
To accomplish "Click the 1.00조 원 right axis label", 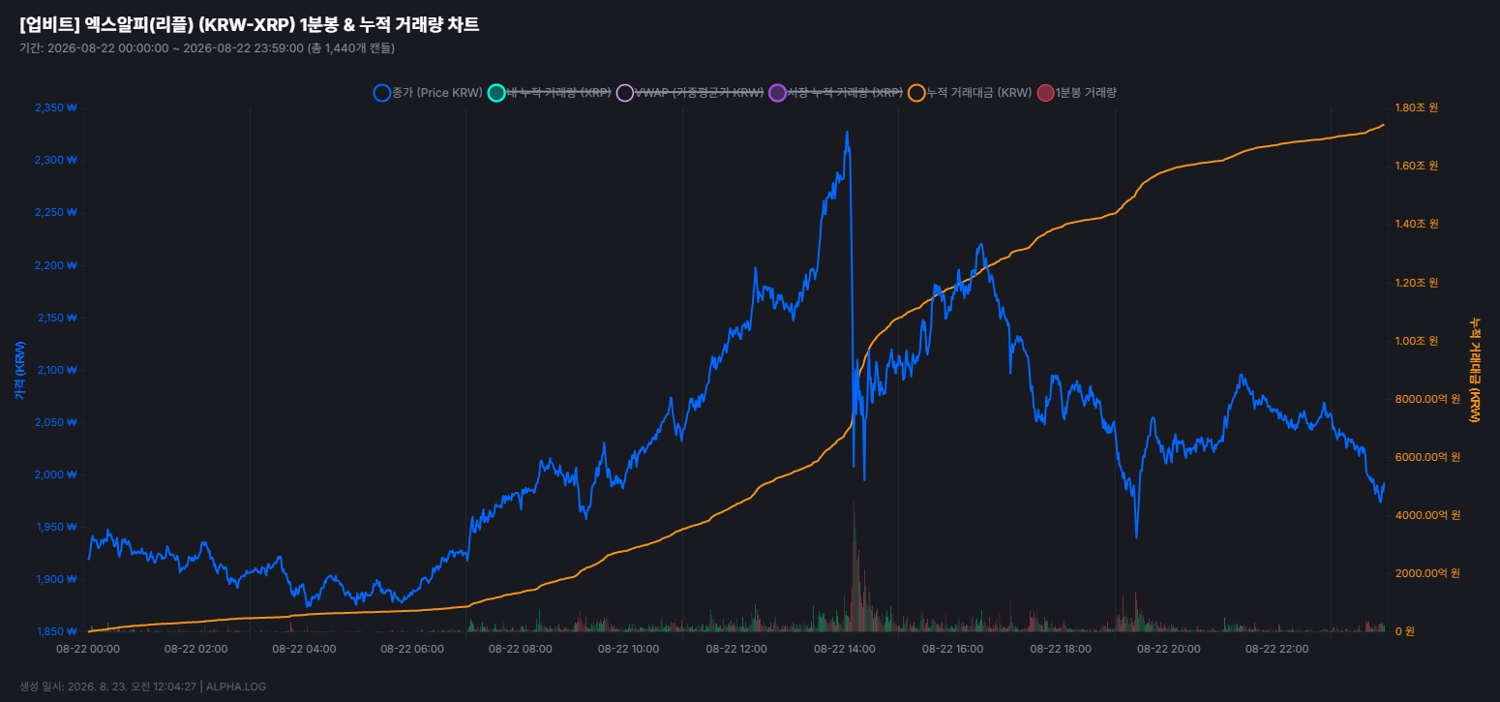I will [1416, 341].
